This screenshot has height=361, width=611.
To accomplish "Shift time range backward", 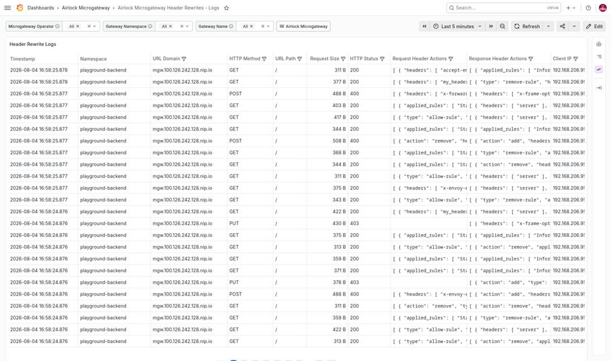I will coord(424,27).
